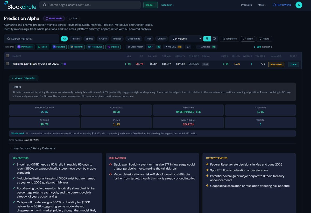Toggle the Metaculus platform filter
This screenshot has width=311, height=213.
click(95, 47)
